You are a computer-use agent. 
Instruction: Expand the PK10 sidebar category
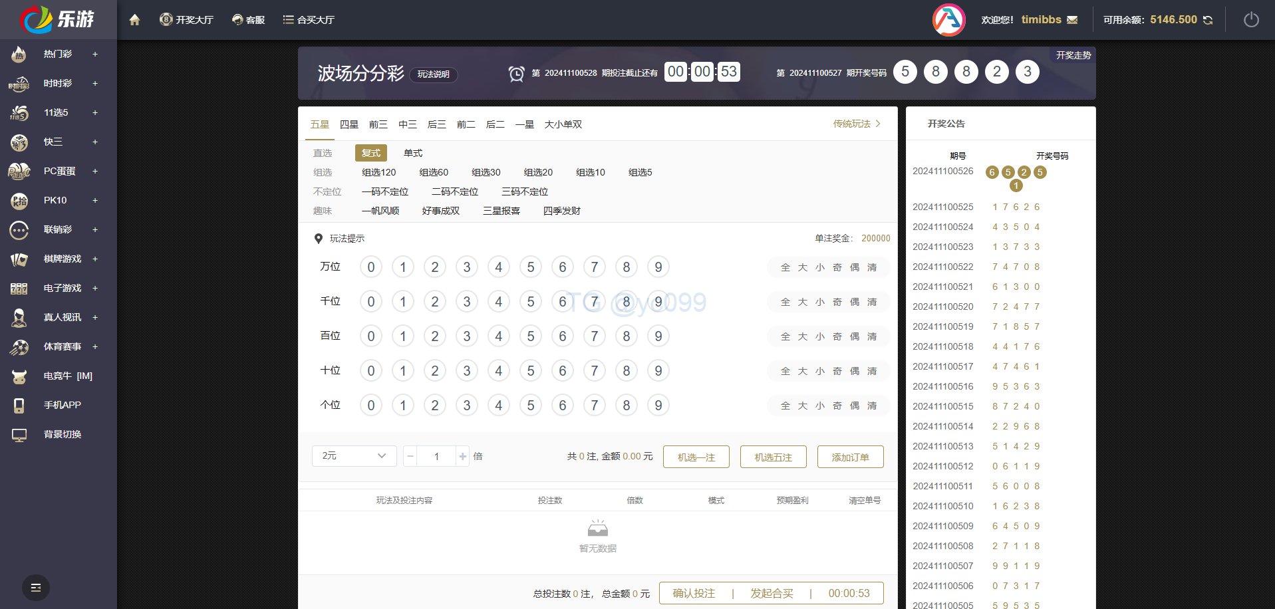(x=95, y=200)
